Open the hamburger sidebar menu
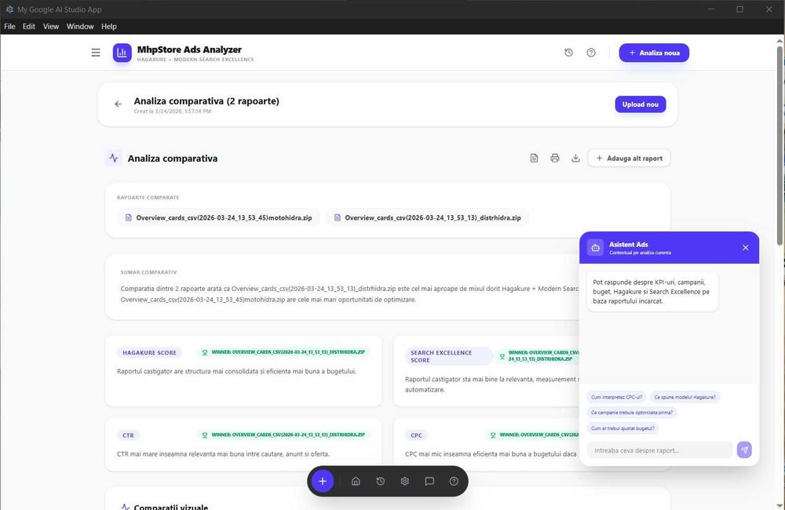 pyautogui.click(x=96, y=53)
